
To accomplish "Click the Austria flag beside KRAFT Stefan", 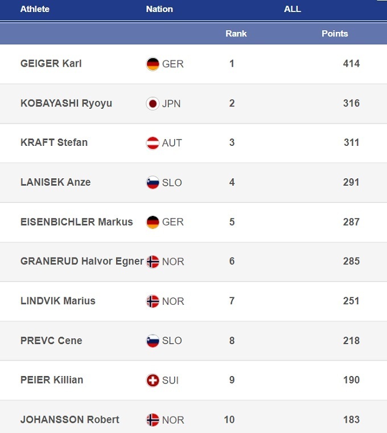I will pyautogui.click(x=153, y=143).
